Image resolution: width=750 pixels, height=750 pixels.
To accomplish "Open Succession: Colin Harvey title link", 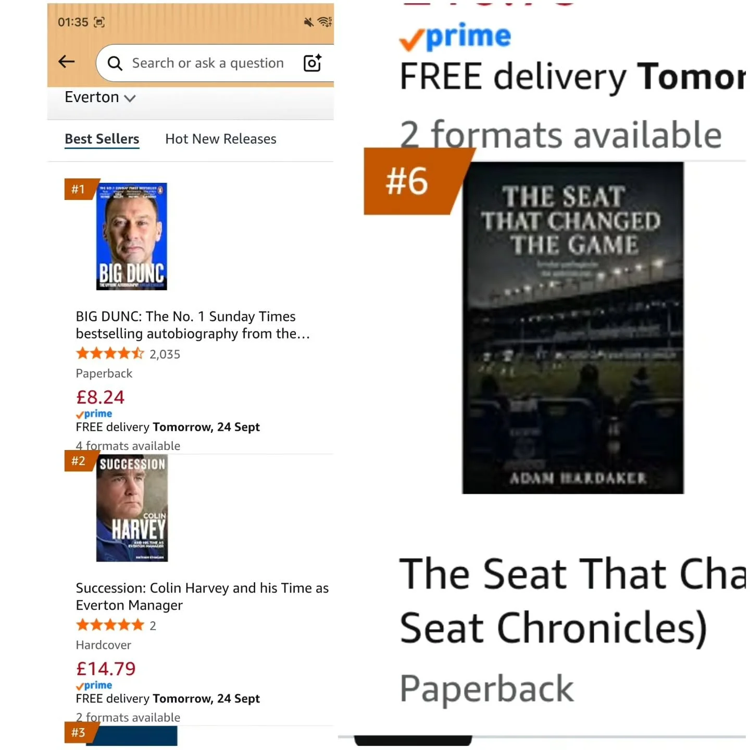I will click(202, 596).
